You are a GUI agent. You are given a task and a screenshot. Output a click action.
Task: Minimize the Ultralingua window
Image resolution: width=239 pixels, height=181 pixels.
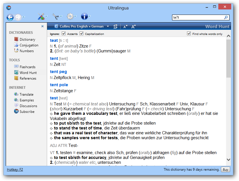pos(207,7)
